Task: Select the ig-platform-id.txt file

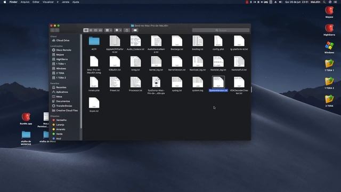Action: [239, 42]
